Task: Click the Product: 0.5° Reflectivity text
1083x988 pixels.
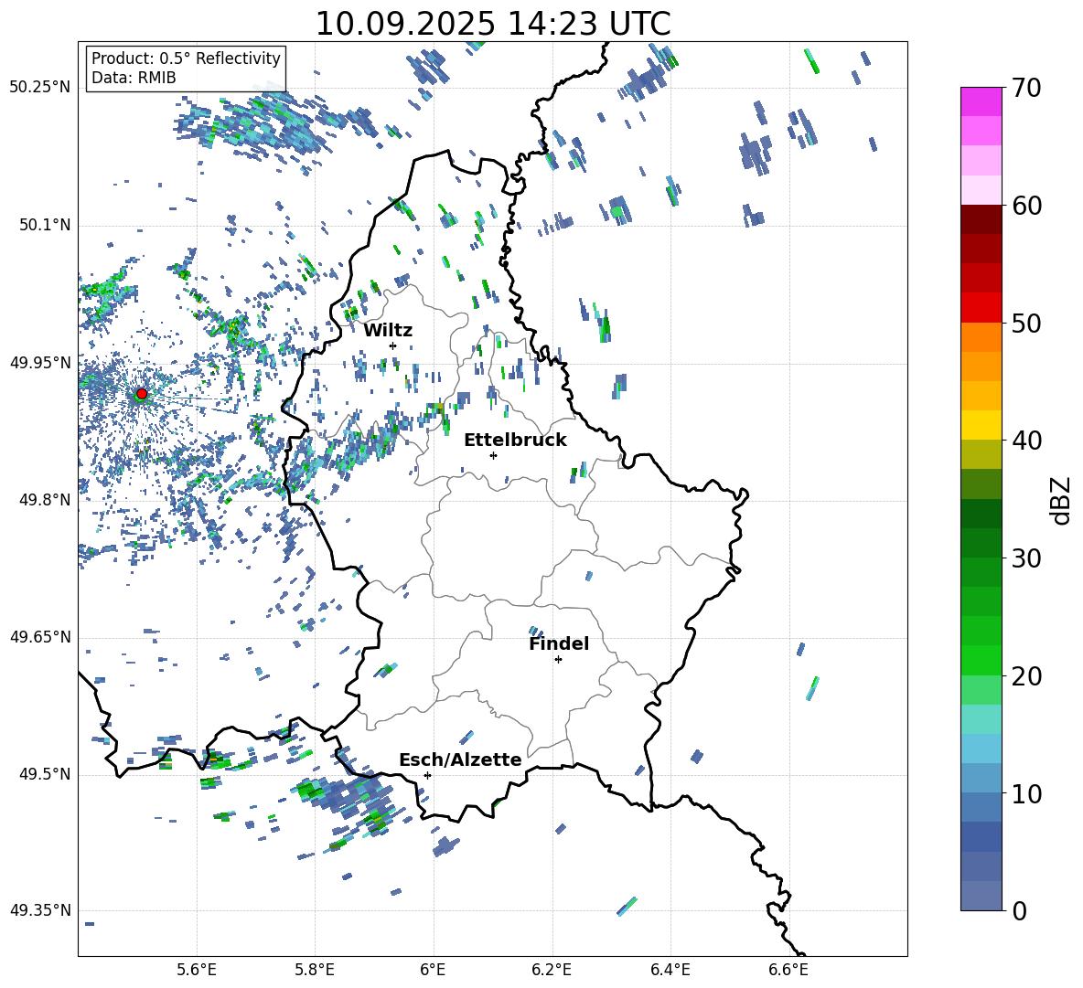Action: (x=186, y=58)
